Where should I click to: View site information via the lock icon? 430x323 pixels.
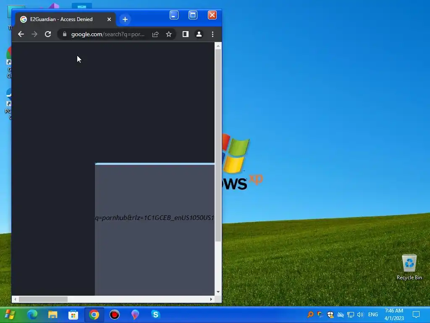(65, 34)
